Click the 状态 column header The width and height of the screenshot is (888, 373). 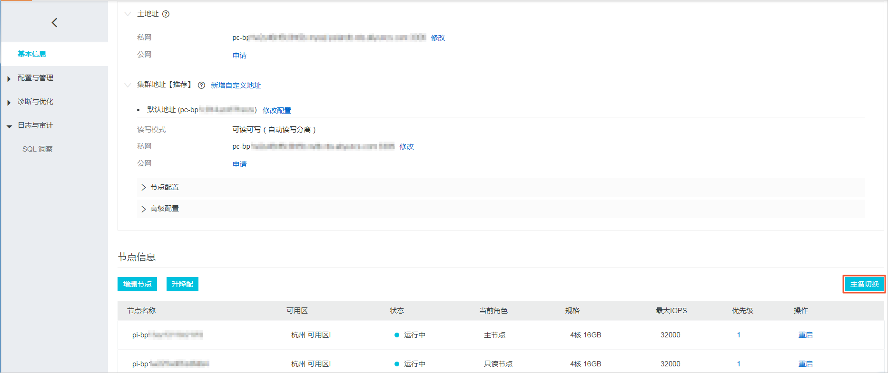tap(397, 311)
